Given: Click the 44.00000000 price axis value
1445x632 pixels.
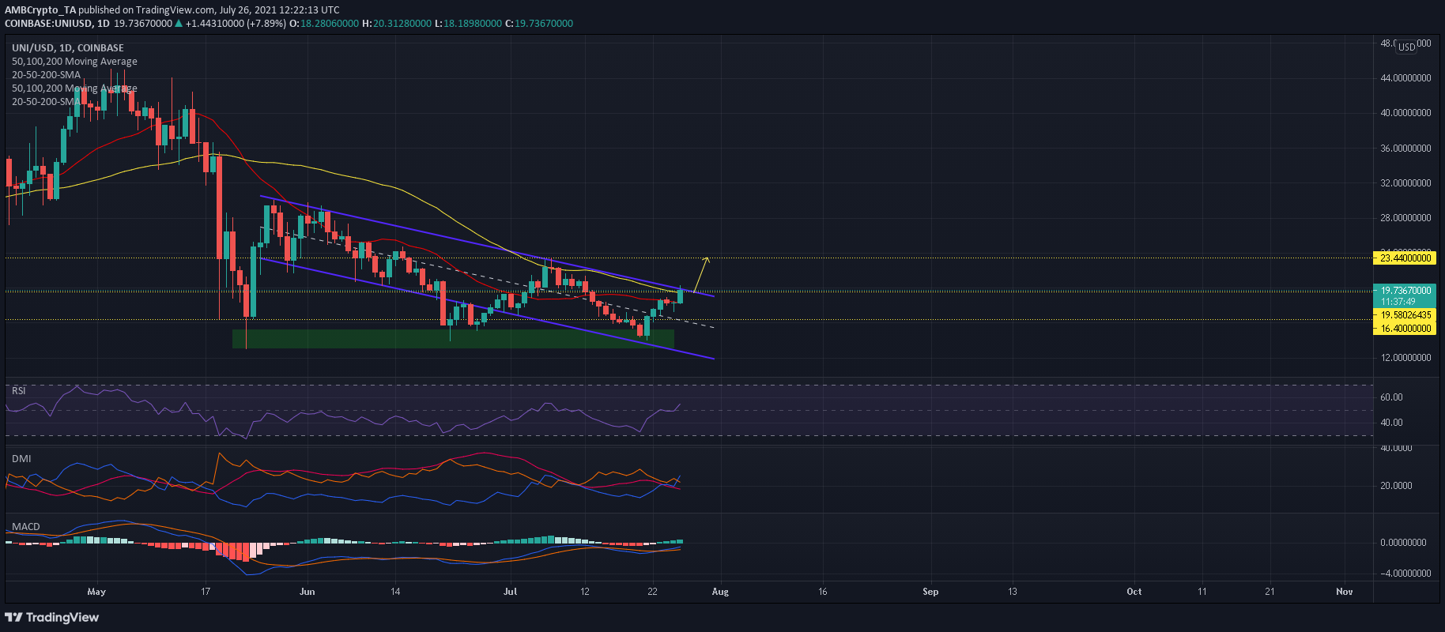Looking at the screenshot, I should [x=1405, y=78].
